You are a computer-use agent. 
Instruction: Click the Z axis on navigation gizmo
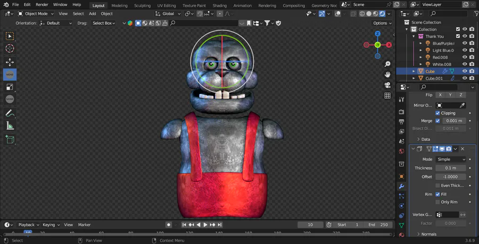pos(377,33)
